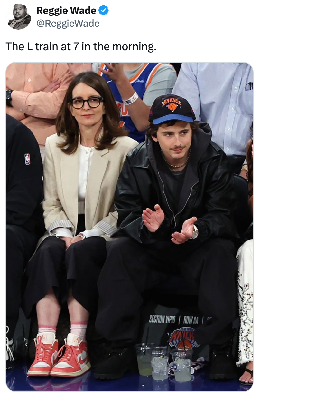Click the NBA logo on black sleeve

pos(28,159)
